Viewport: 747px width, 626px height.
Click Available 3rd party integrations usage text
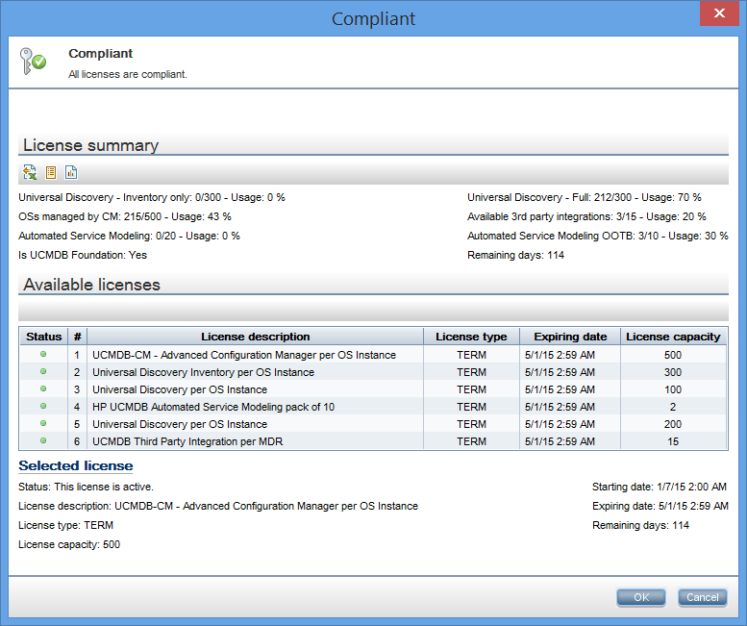click(x=586, y=216)
